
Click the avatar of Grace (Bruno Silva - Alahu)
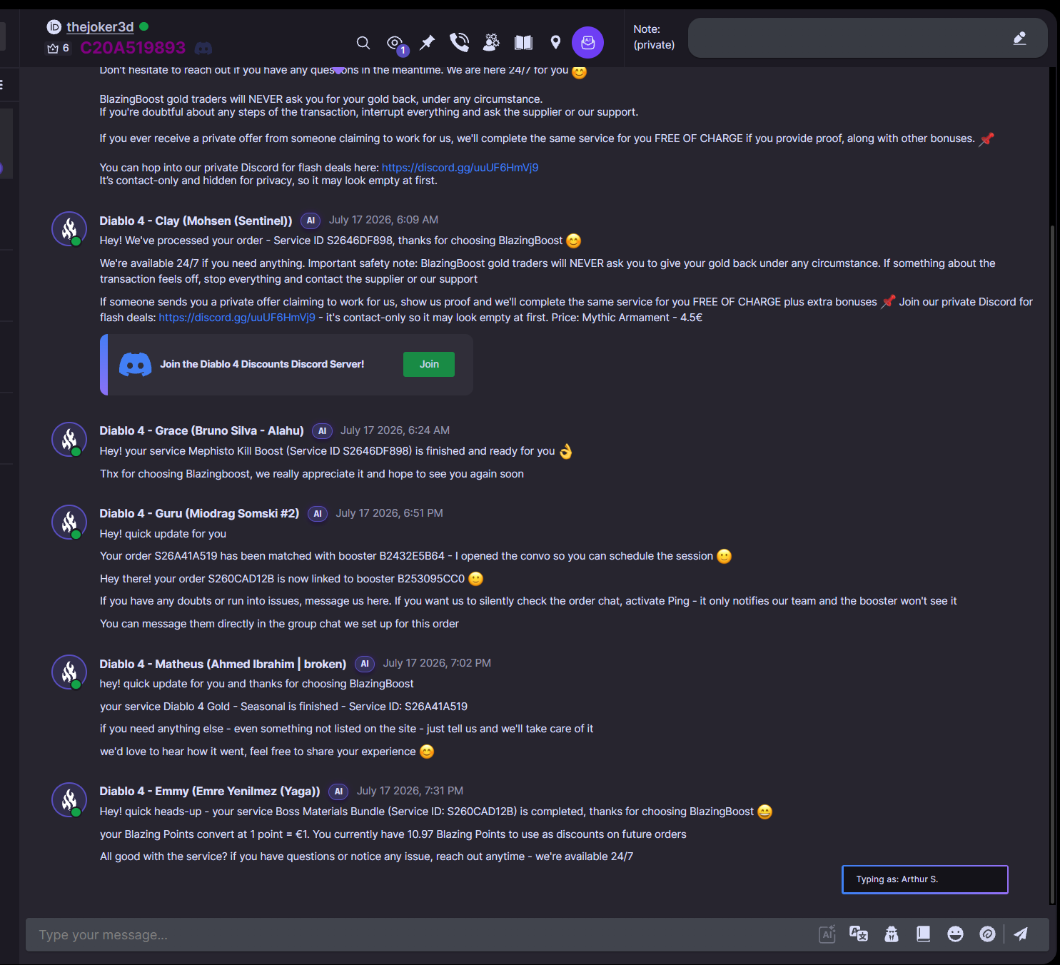pos(69,439)
